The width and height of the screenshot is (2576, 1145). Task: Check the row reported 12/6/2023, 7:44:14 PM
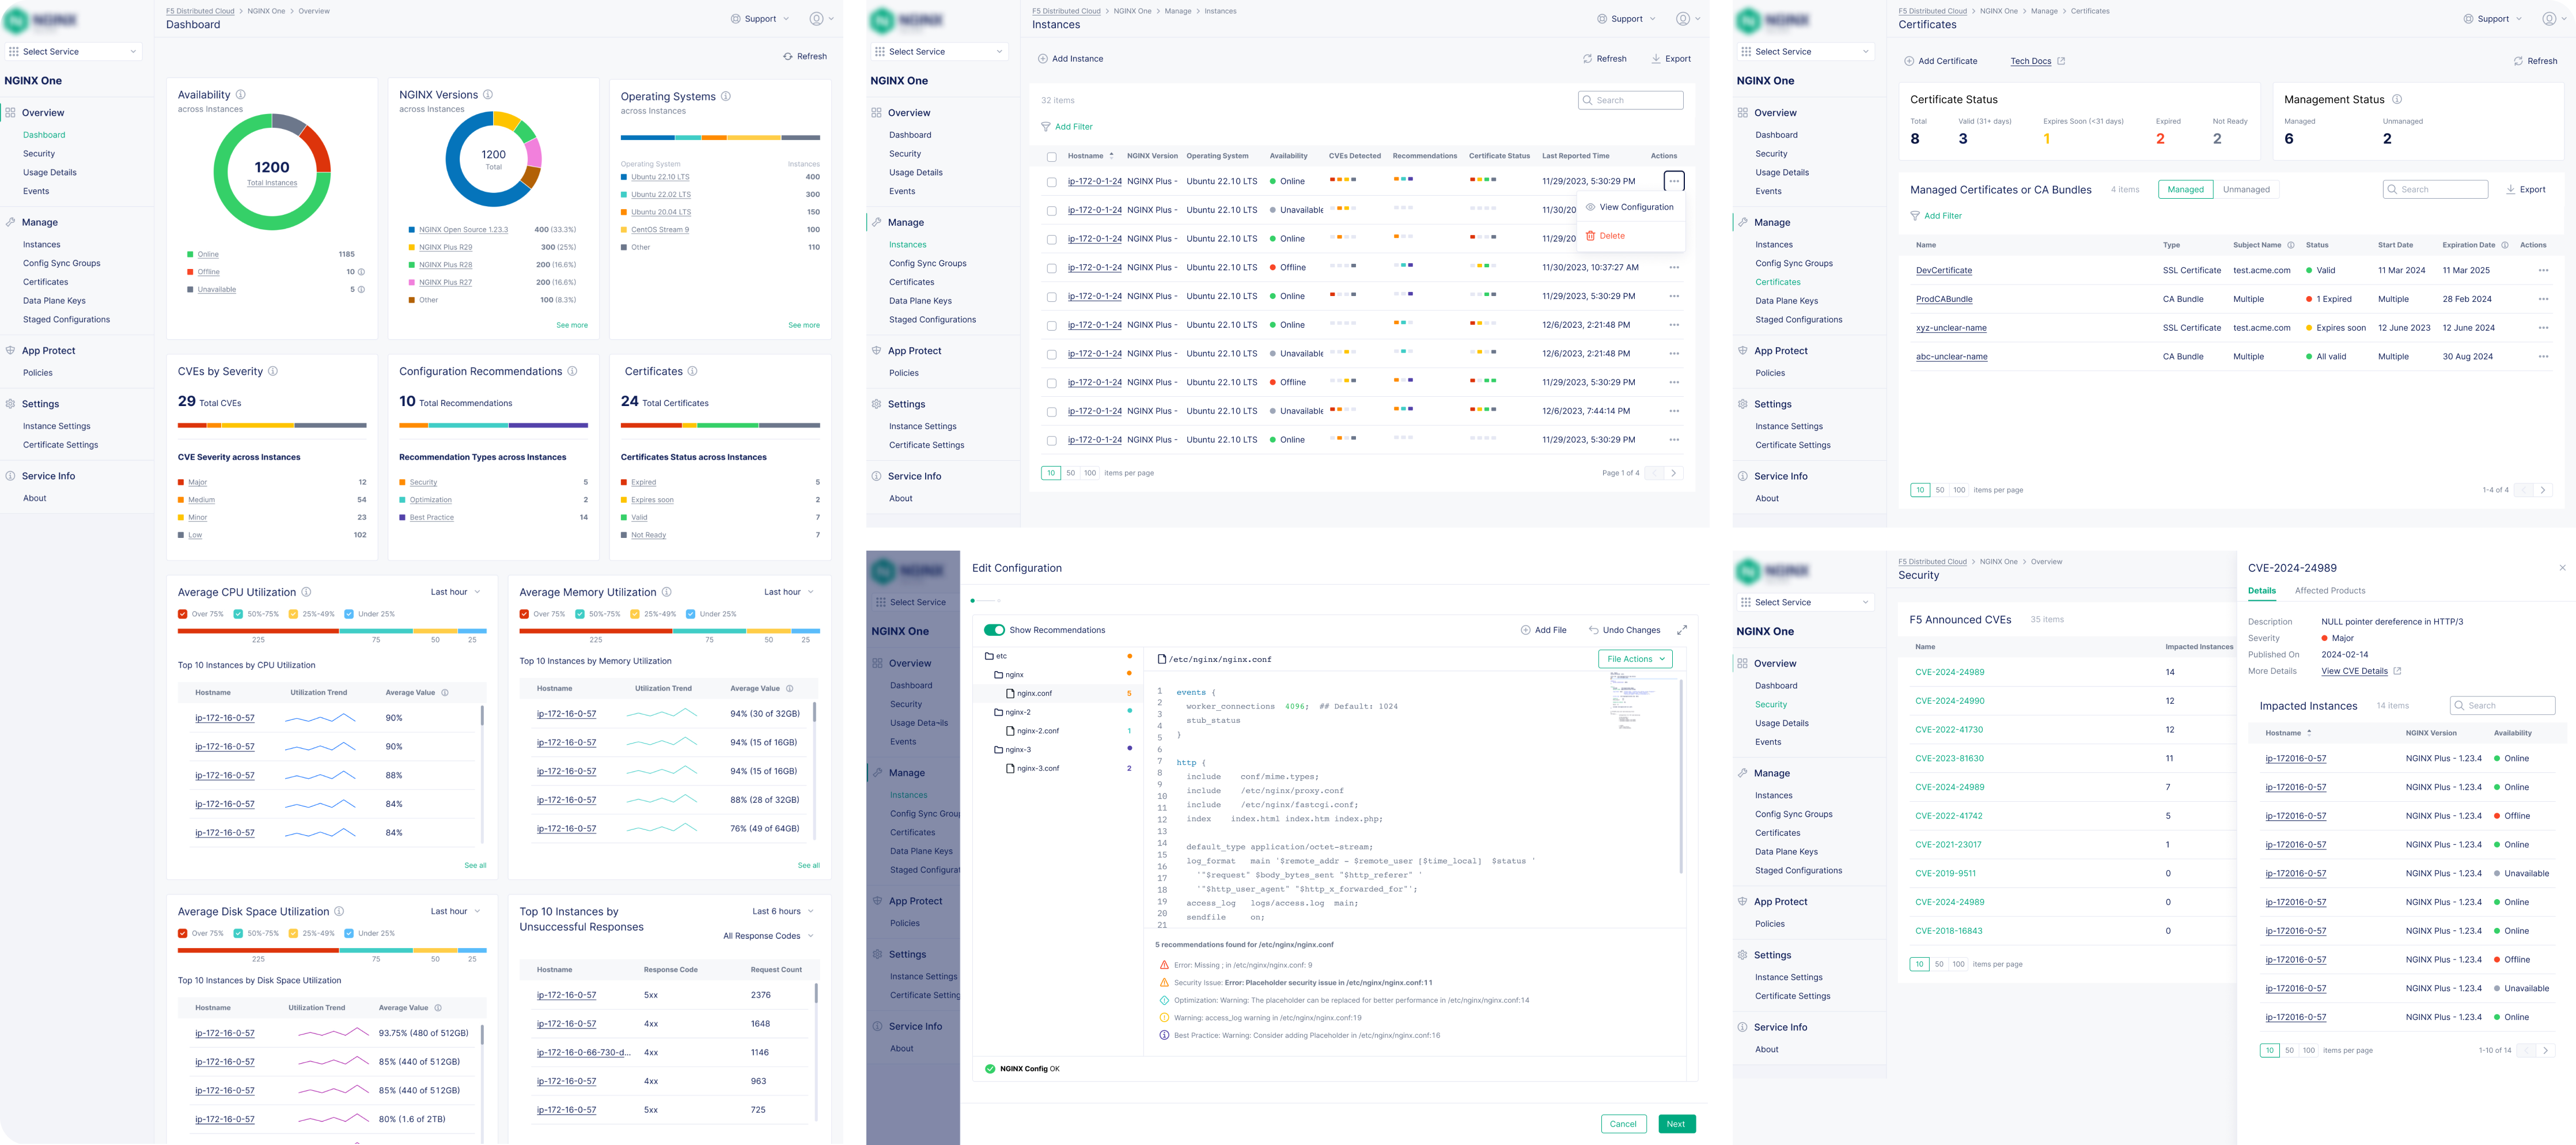pyautogui.click(x=1051, y=412)
